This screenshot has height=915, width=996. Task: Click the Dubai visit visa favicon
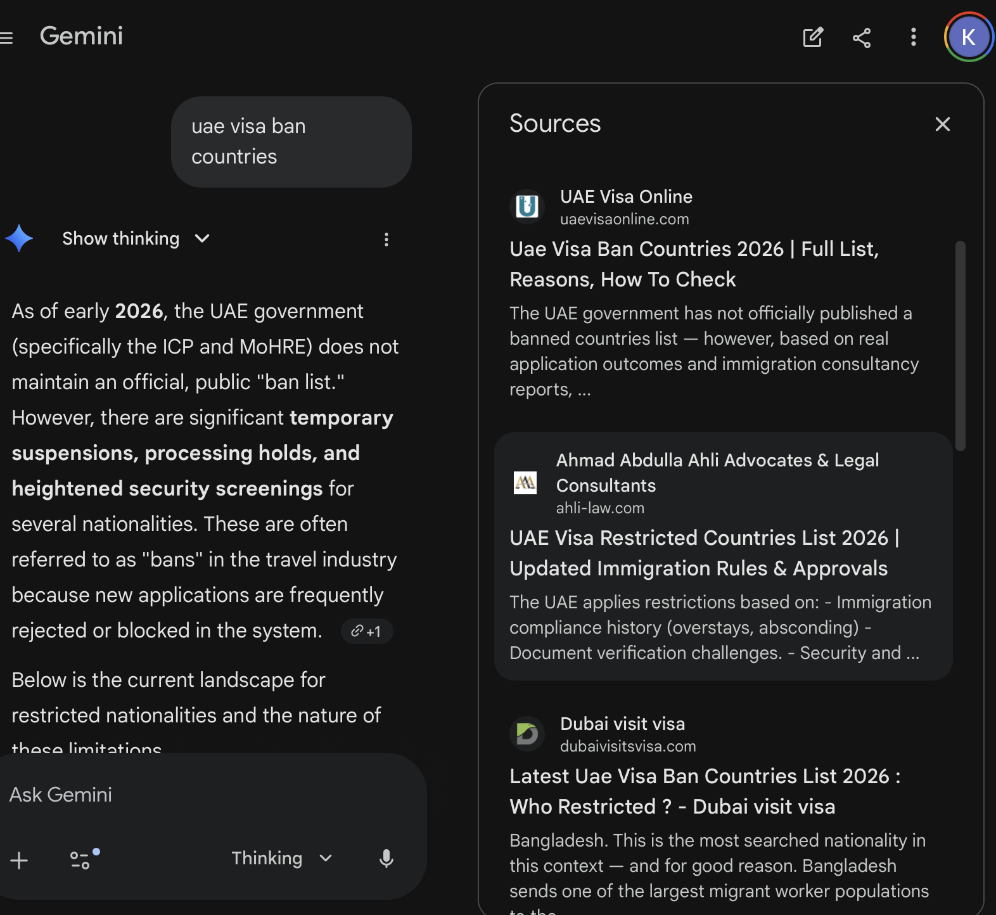(x=527, y=734)
